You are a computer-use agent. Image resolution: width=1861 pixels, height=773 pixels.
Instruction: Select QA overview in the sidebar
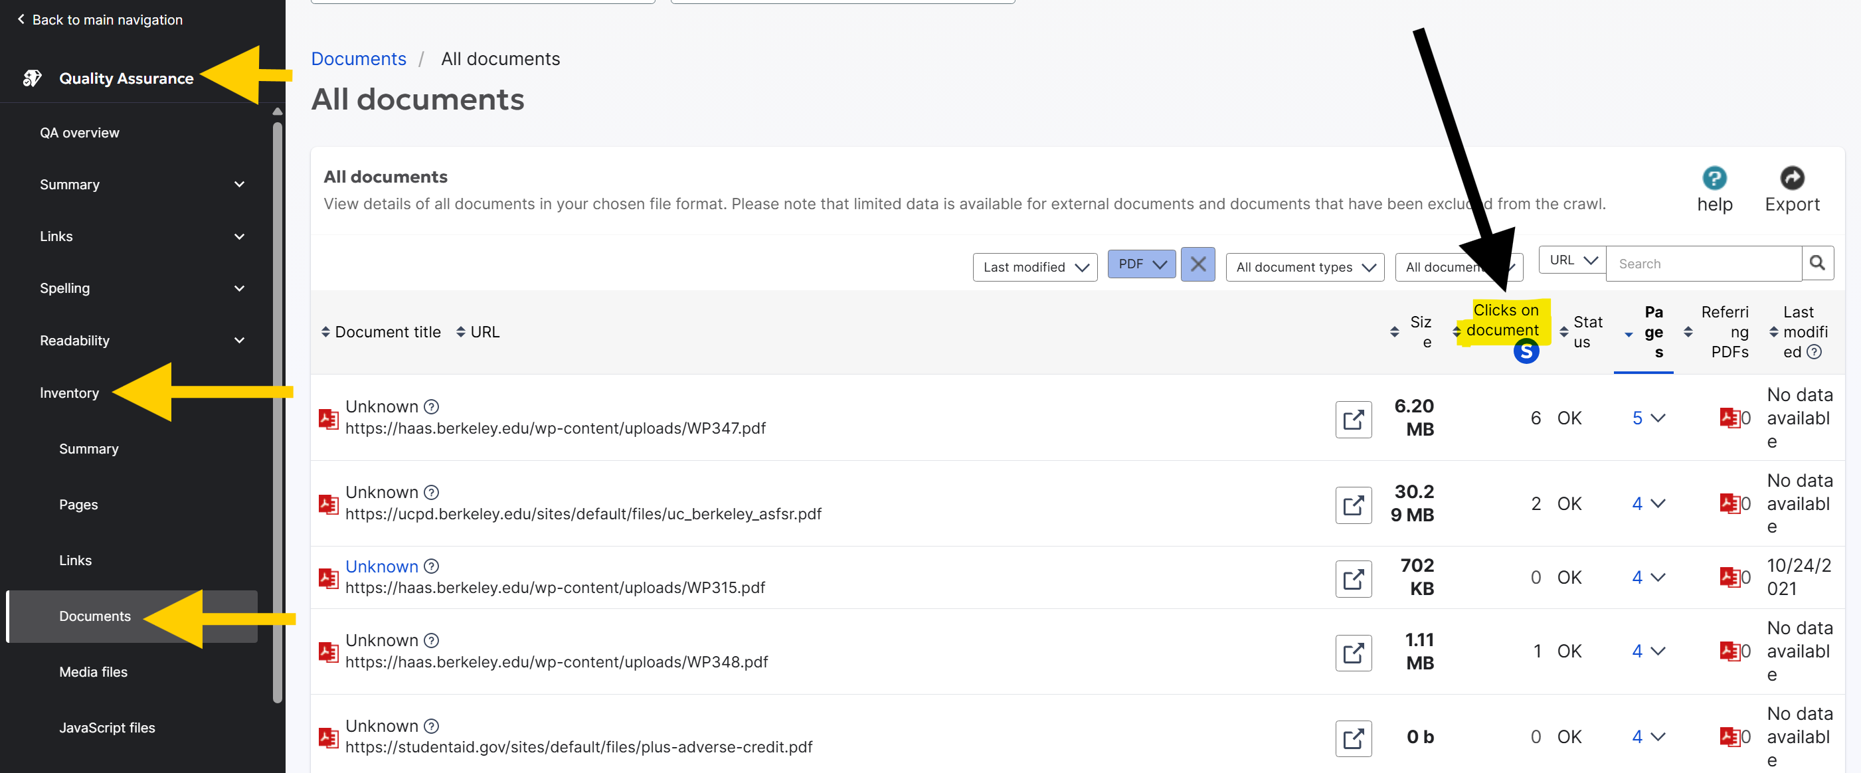[x=80, y=131]
